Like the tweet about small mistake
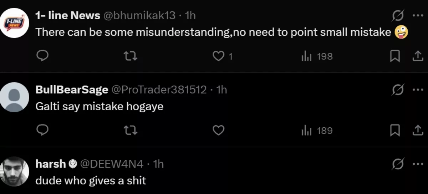This screenshot has width=428, height=194. (219, 56)
